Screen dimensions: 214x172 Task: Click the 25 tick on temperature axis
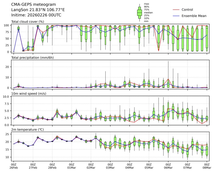(8, 134)
